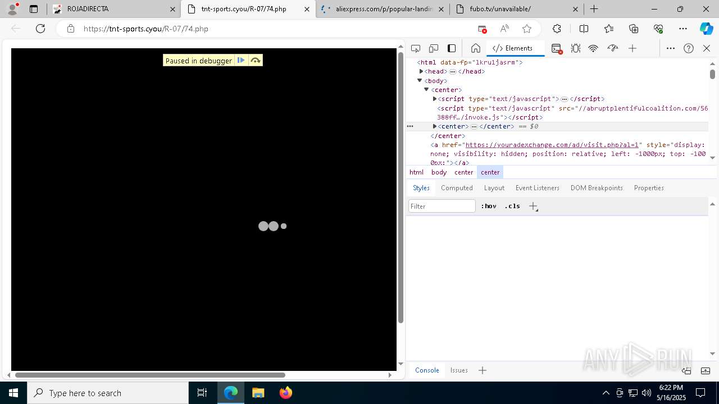This screenshot has height=404, width=719.
Task: Open the DOM Breakpoints tab
Action: click(597, 188)
